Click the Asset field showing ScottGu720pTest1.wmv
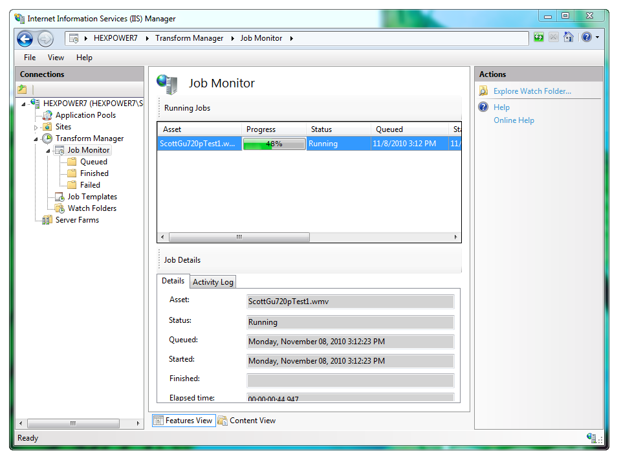Viewport: 621px width, 462px height. pos(350,302)
